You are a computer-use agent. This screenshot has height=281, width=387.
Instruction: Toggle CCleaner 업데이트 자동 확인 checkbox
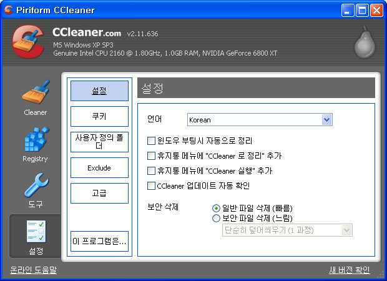[x=151, y=185]
